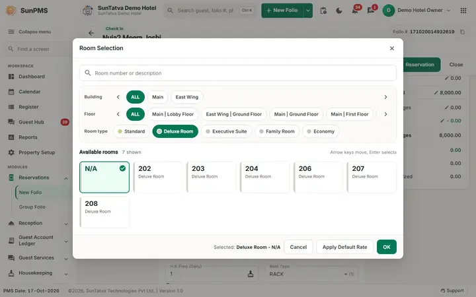Toggle dark mode with the moon icon

click(339, 11)
